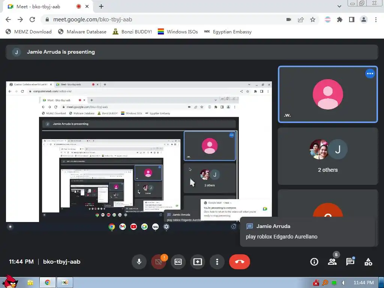Go back in Chrome browser
384x288 pixels.
point(8,19)
